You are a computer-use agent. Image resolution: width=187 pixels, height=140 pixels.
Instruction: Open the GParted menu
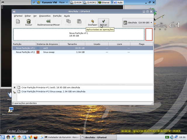point(18,16)
